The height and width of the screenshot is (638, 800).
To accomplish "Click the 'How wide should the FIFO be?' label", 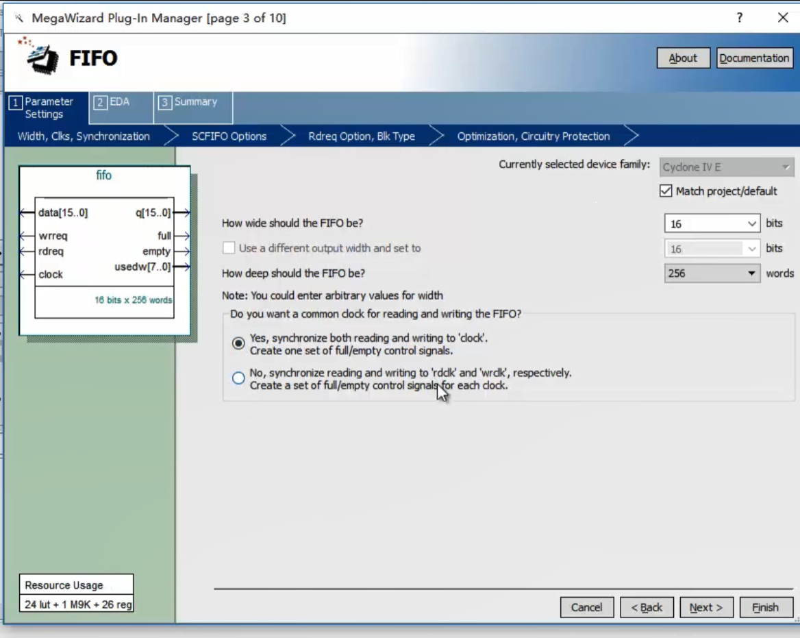I will click(x=292, y=223).
